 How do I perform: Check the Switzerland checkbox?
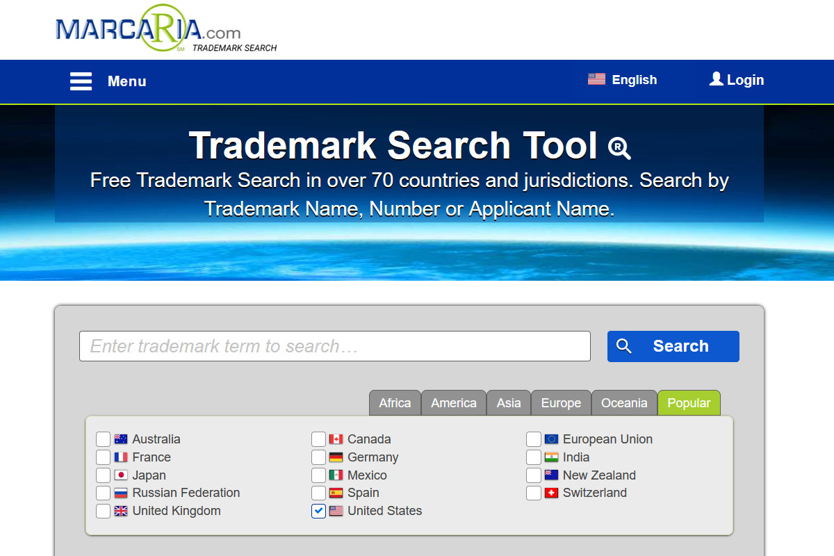pyautogui.click(x=534, y=493)
